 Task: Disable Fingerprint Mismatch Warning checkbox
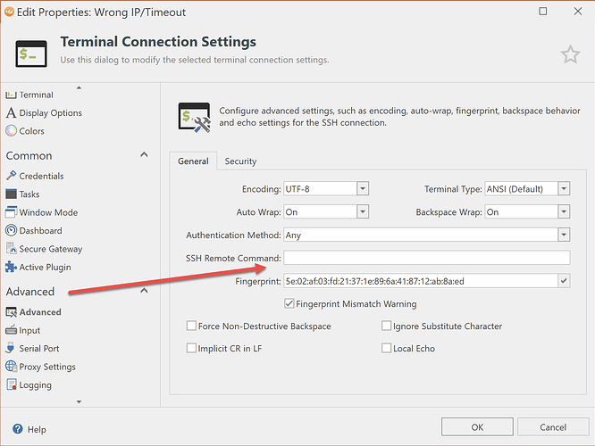289,303
